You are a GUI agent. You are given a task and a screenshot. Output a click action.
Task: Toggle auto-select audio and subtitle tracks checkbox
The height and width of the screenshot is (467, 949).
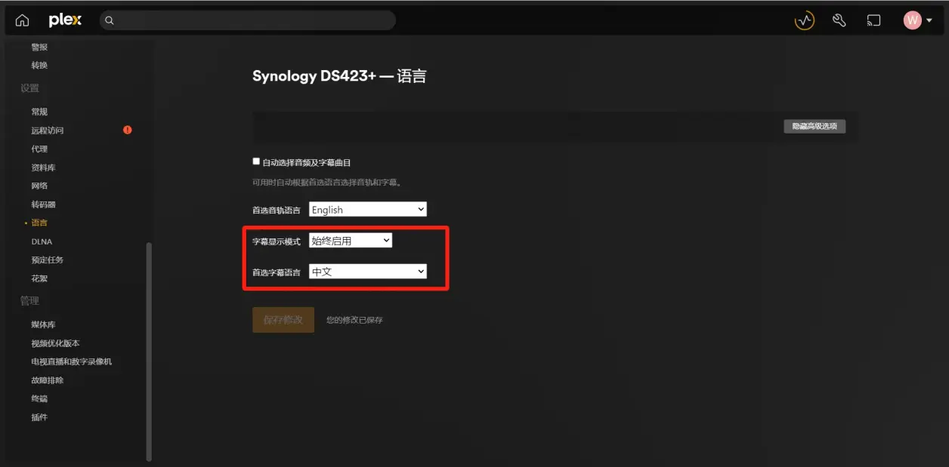(256, 161)
